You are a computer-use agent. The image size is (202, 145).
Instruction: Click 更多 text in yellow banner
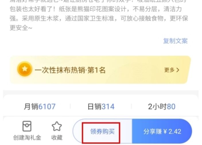(169, 70)
